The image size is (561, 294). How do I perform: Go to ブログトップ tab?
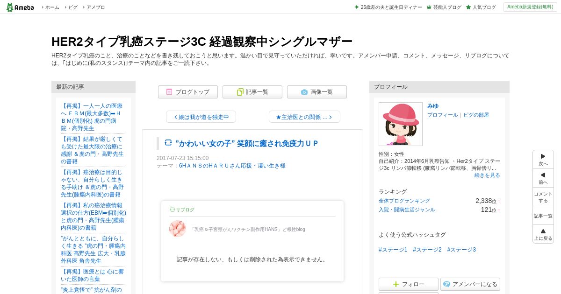[188, 92]
